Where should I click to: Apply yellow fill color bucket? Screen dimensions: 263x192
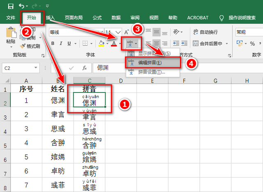click(102, 44)
